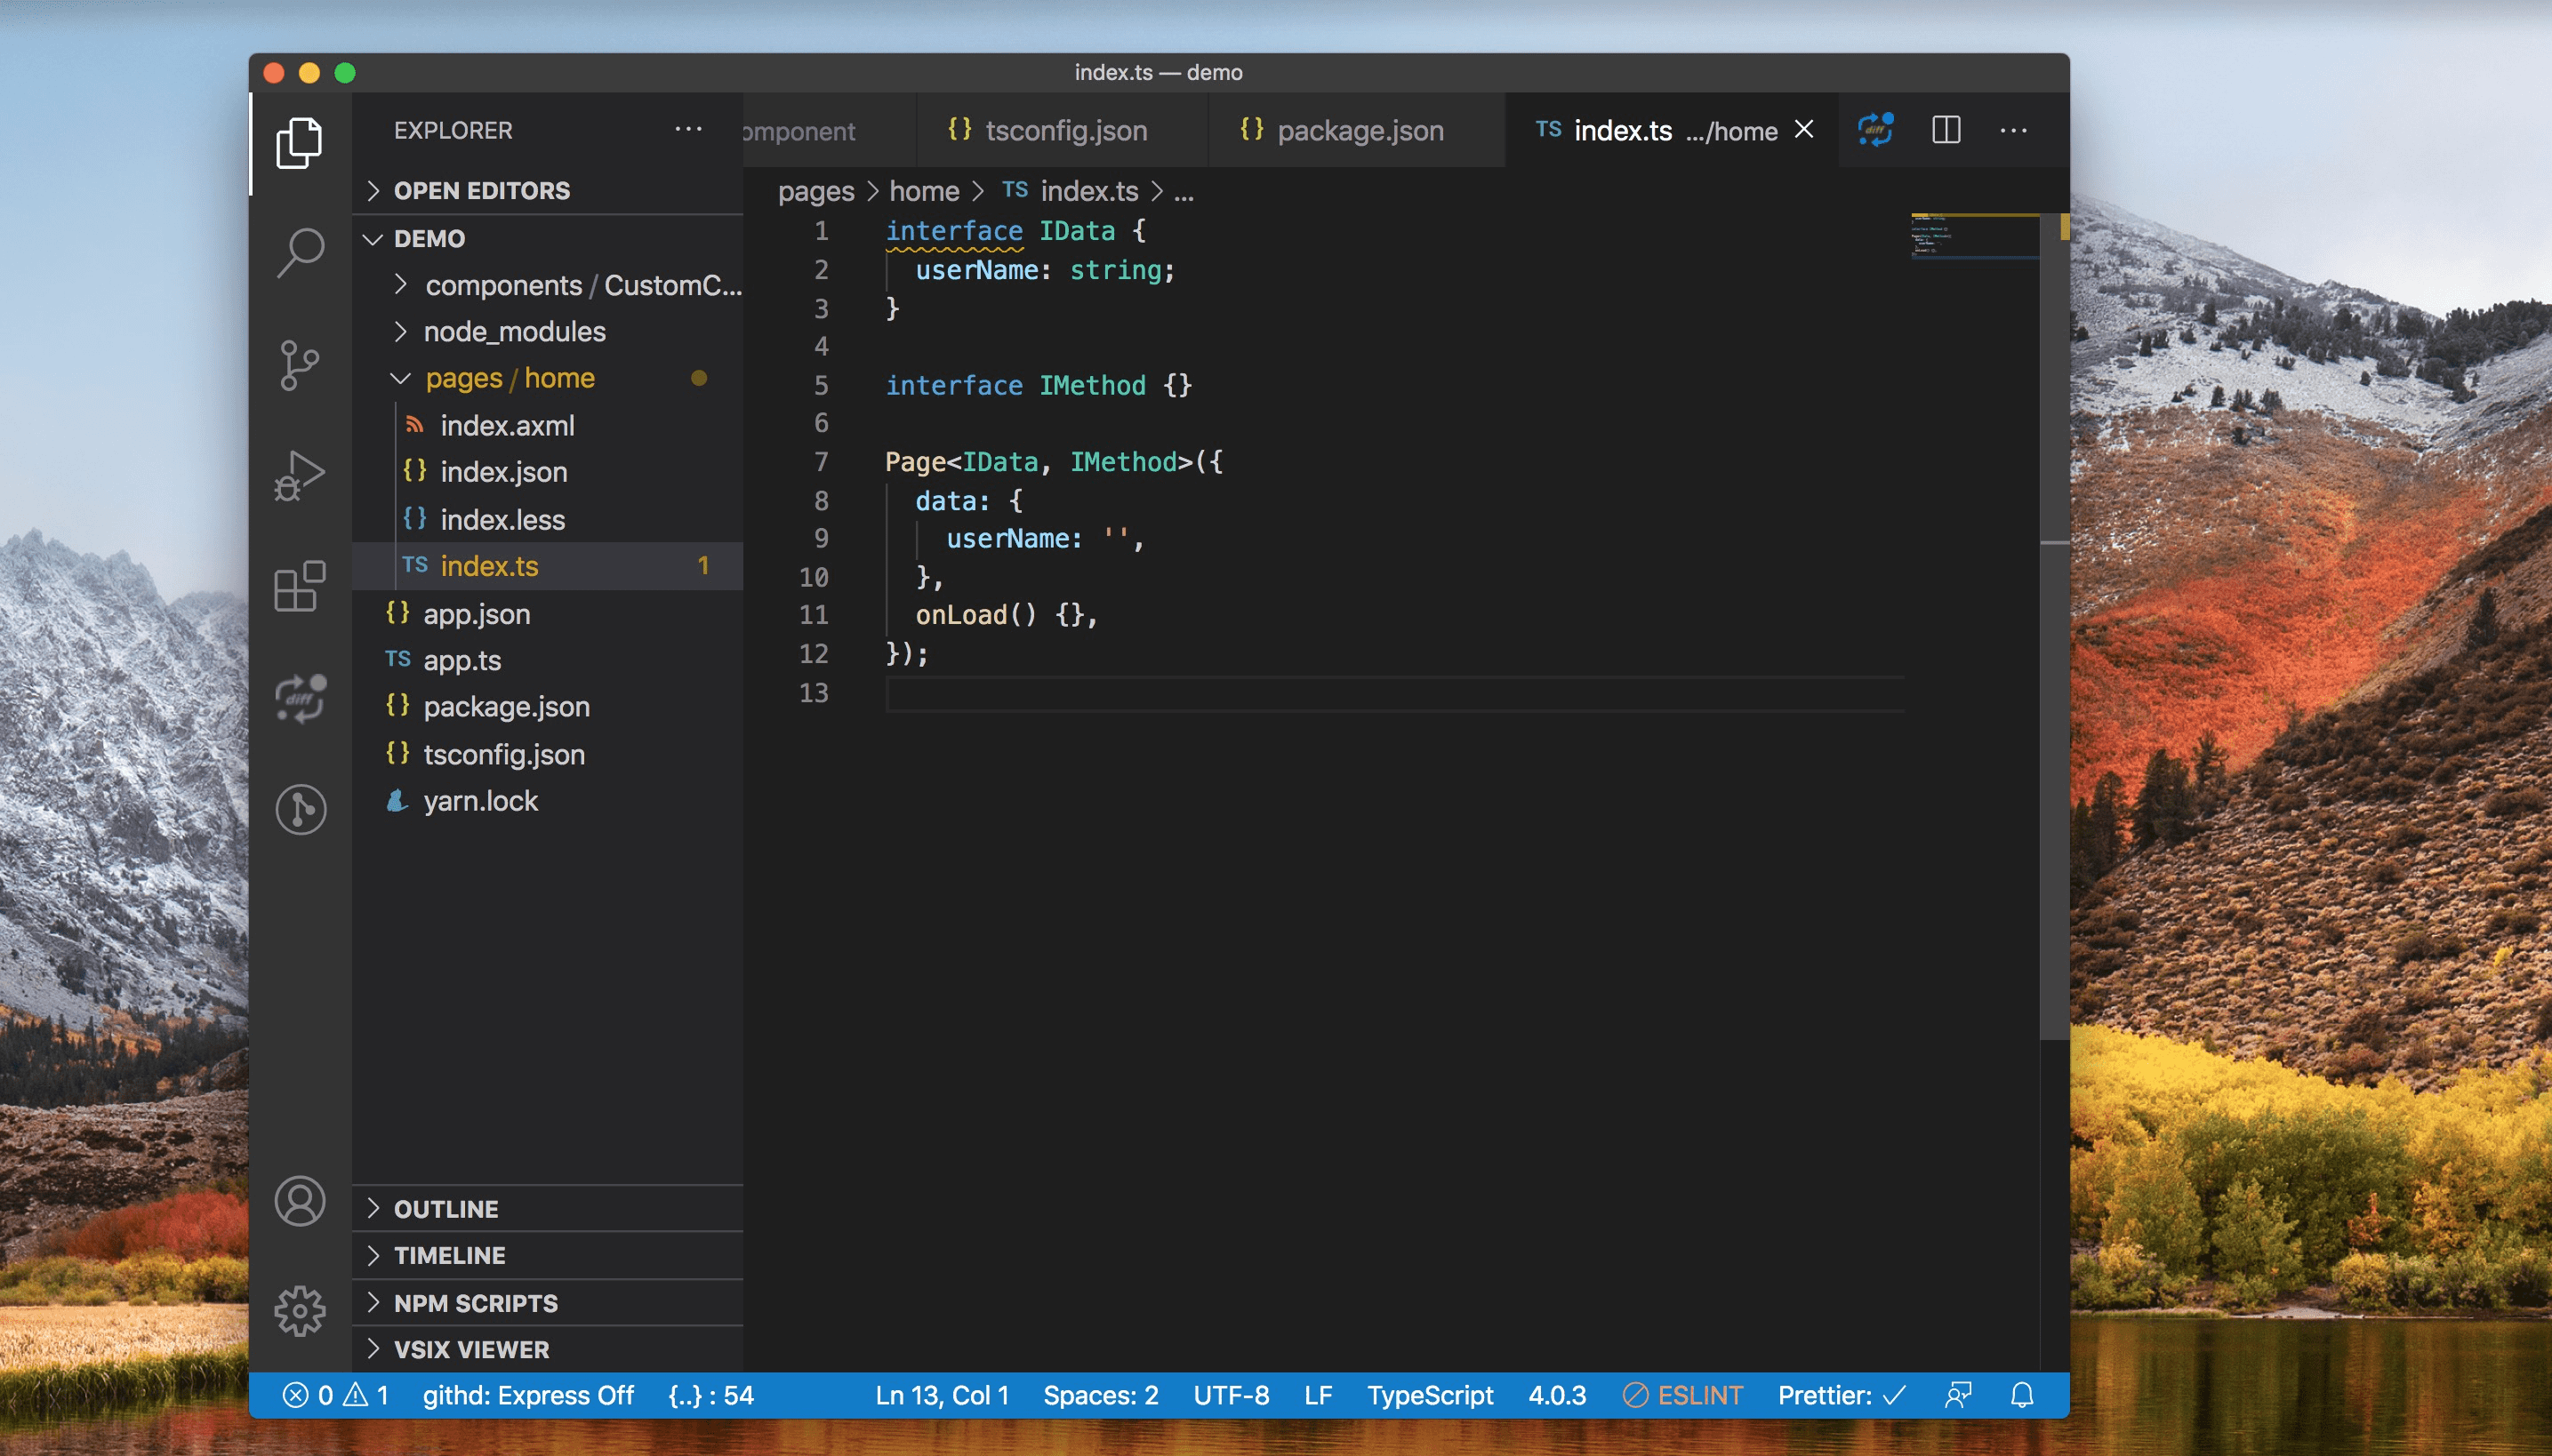
Task: Change encoding via UTF-8
Action: click(x=1231, y=1395)
